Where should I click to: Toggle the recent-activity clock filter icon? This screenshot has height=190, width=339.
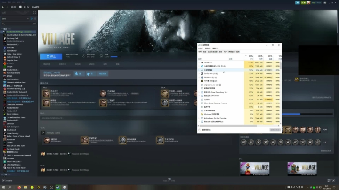point(32,18)
